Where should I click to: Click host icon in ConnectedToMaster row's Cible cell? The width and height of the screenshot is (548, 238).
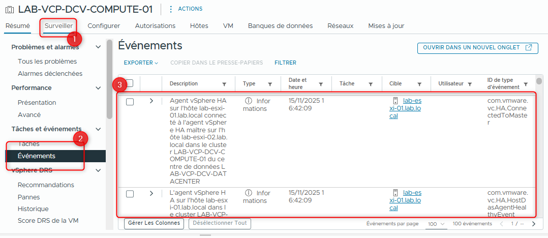pyautogui.click(x=395, y=101)
